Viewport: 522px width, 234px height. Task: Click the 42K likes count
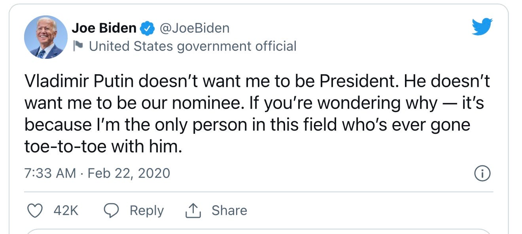pyautogui.click(x=66, y=211)
